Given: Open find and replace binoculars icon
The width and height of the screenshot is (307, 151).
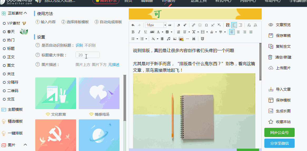Looking at the screenshot, I should pos(194,39).
